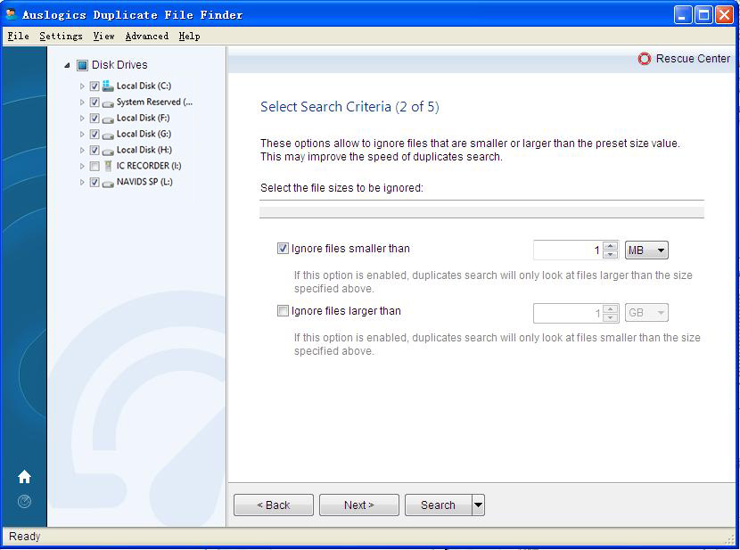Open the View menu
The height and width of the screenshot is (550, 740).
coord(103,37)
